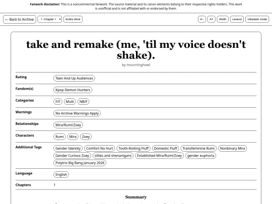This screenshot has height=204, width=272.
Task: Open the Established Mira/Rumi/Zoey tag
Action: (x=159, y=156)
